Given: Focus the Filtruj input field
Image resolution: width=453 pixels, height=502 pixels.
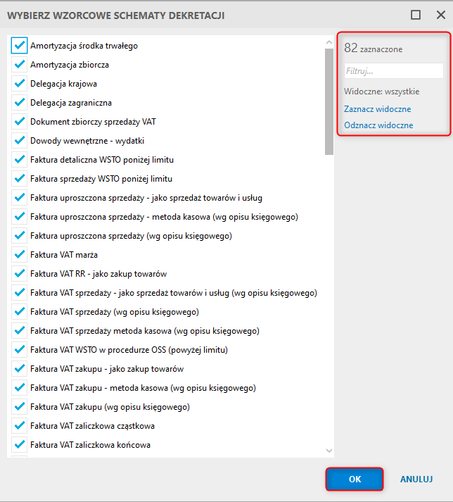Looking at the screenshot, I should [x=394, y=70].
